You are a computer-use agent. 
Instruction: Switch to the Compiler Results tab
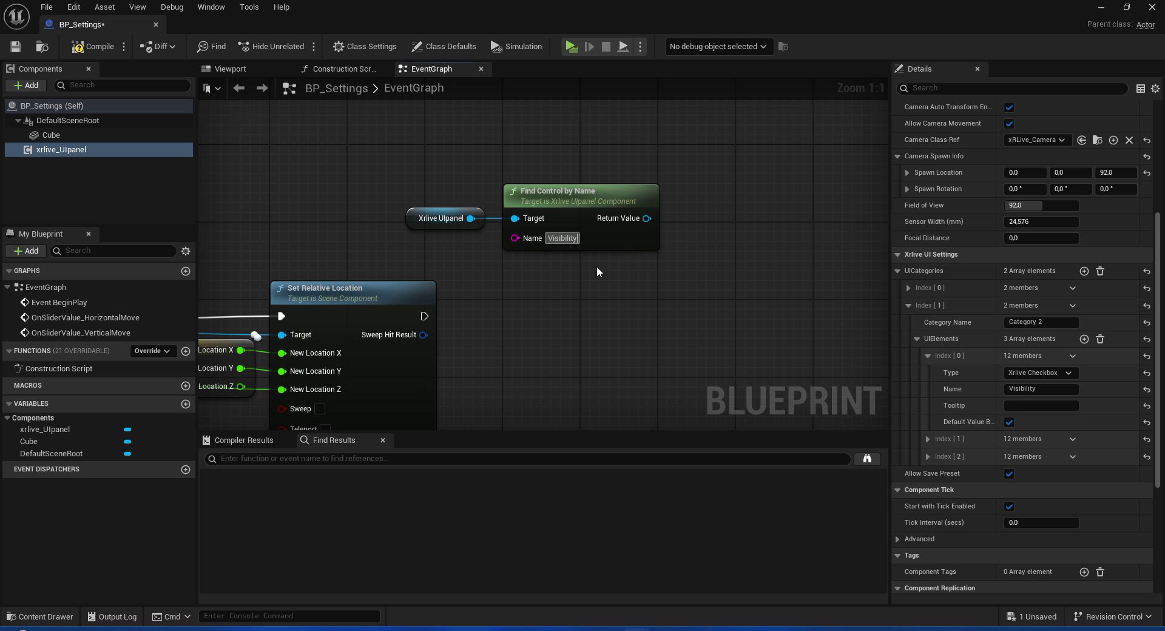point(244,440)
